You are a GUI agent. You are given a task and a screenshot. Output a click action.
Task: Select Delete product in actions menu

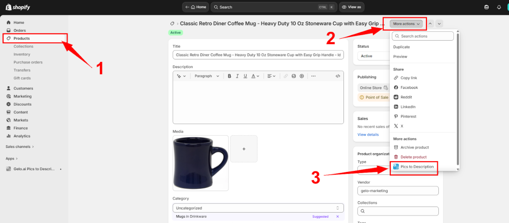click(413, 157)
